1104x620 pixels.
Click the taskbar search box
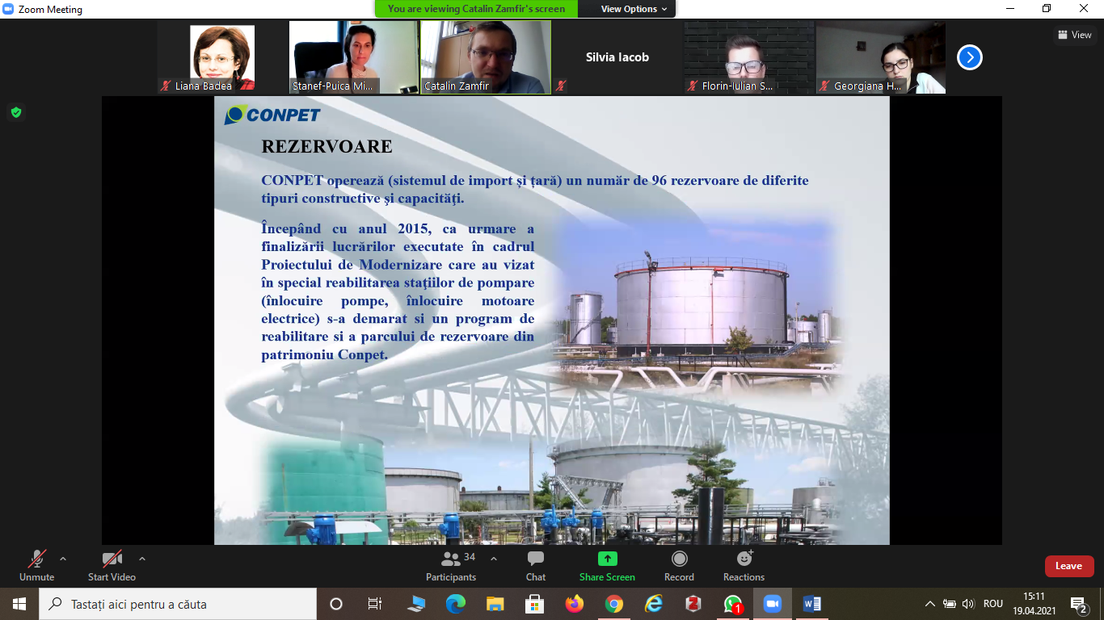pos(178,604)
